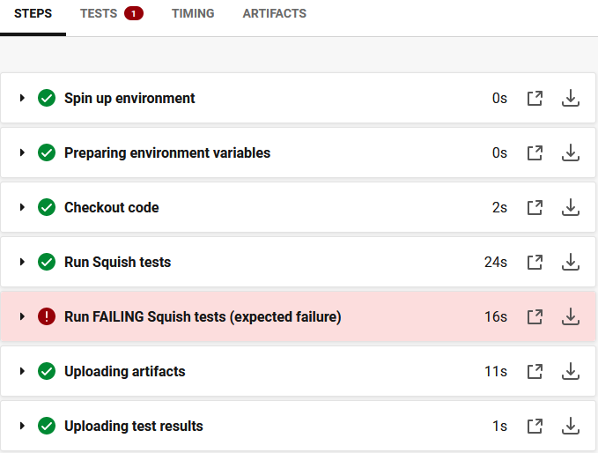This screenshot has height=453, width=598.
Task: Open the Timing tab
Action: [x=192, y=14]
